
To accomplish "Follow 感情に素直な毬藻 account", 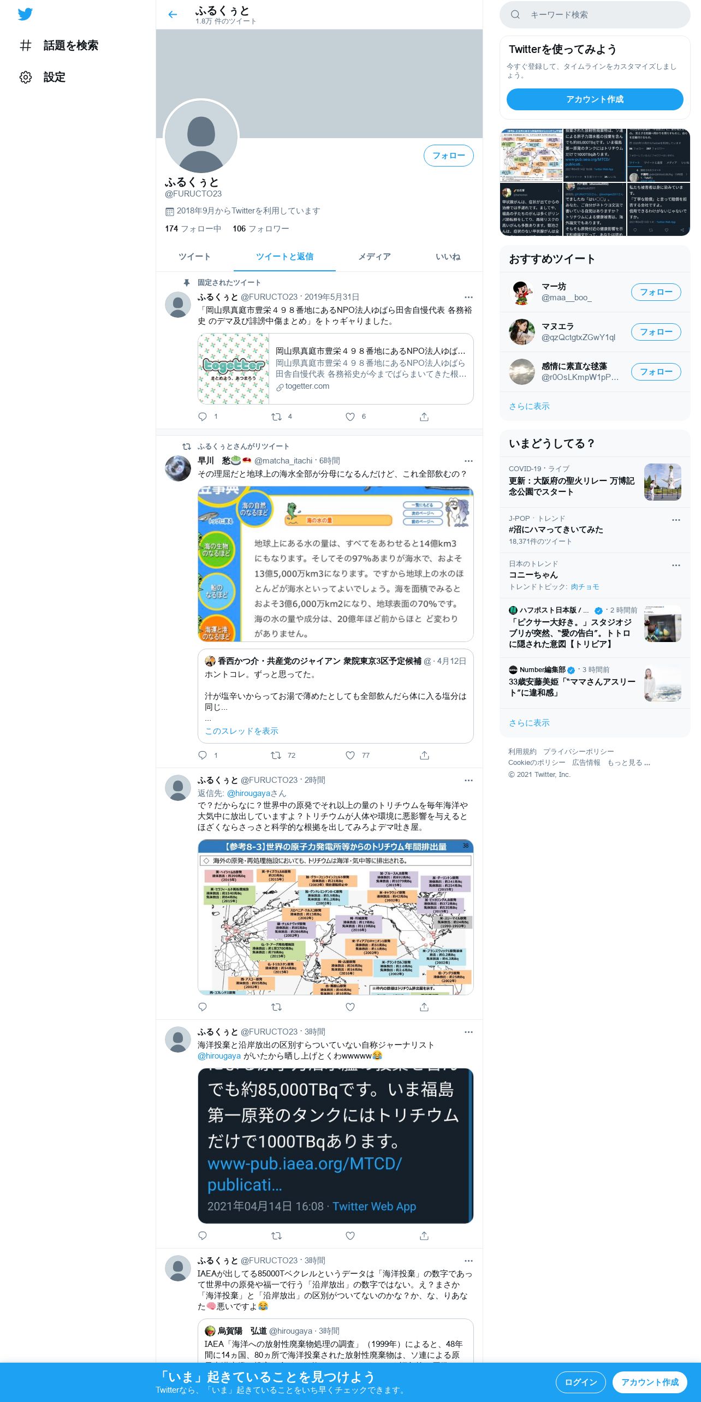I will (x=656, y=372).
